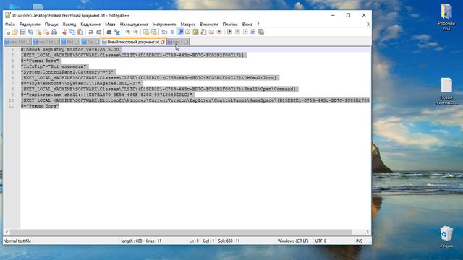463x260 pixels.
Task: Click 'UTF-8' encoding in status bar
Action: coord(320,240)
